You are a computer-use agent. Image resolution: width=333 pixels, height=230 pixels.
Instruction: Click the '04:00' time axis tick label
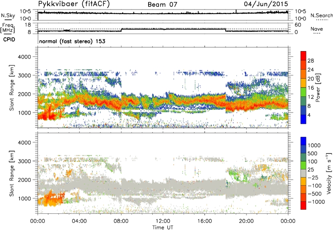tap(79, 221)
